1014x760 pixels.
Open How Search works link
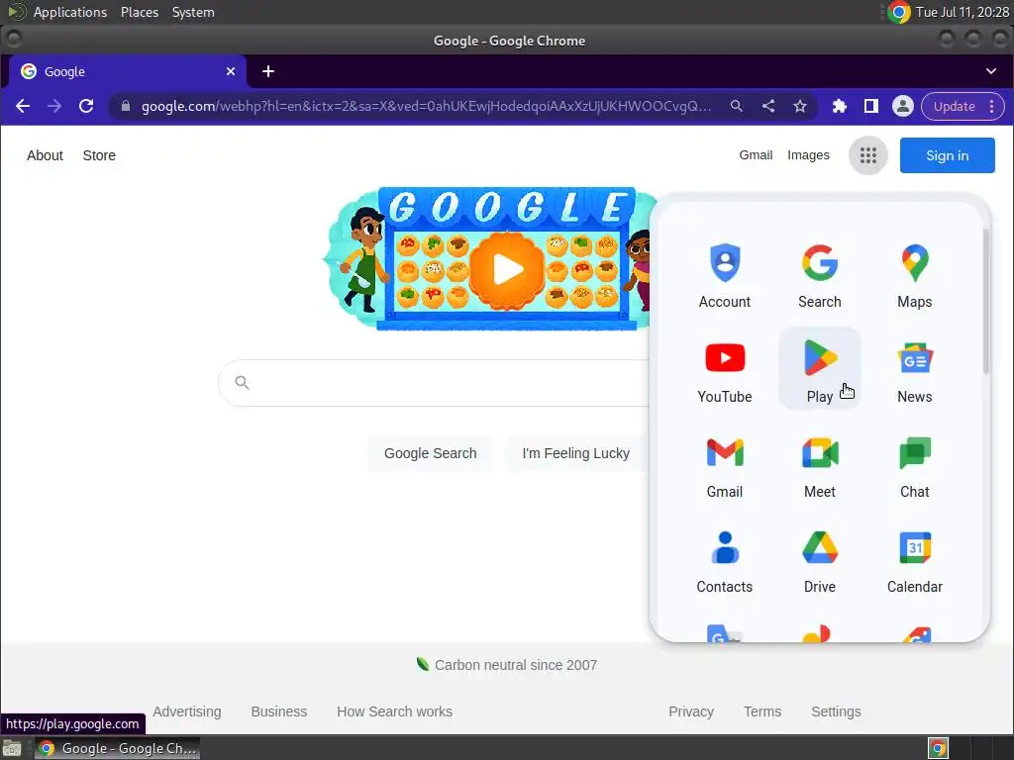(394, 711)
